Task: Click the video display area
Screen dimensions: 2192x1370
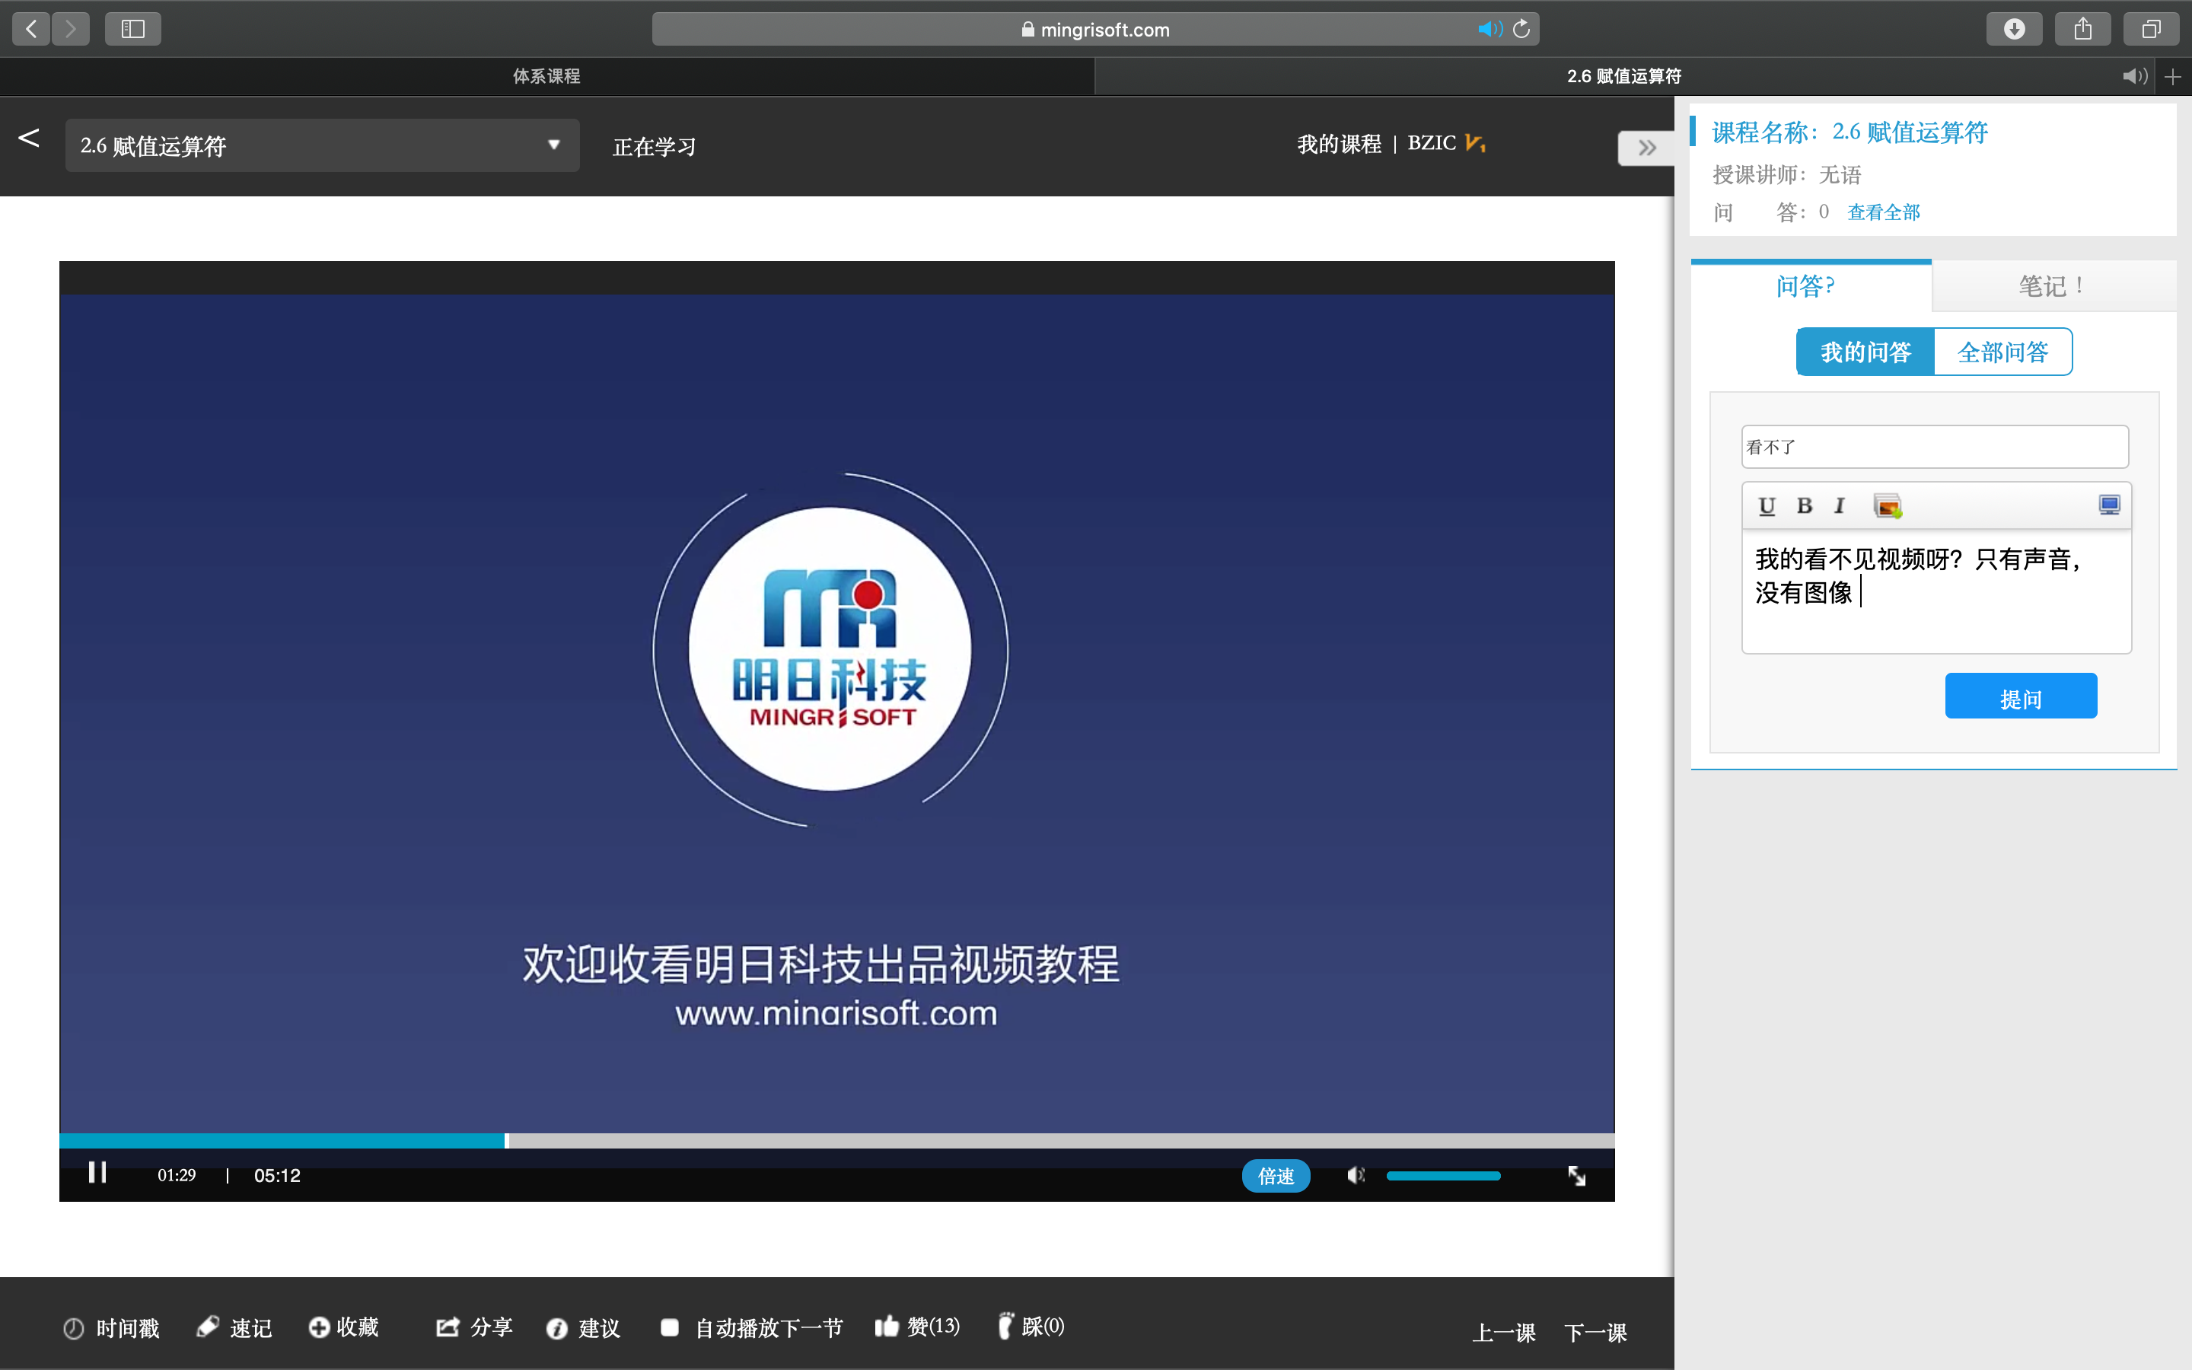Action: pyautogui.click(x=837, y=713)
